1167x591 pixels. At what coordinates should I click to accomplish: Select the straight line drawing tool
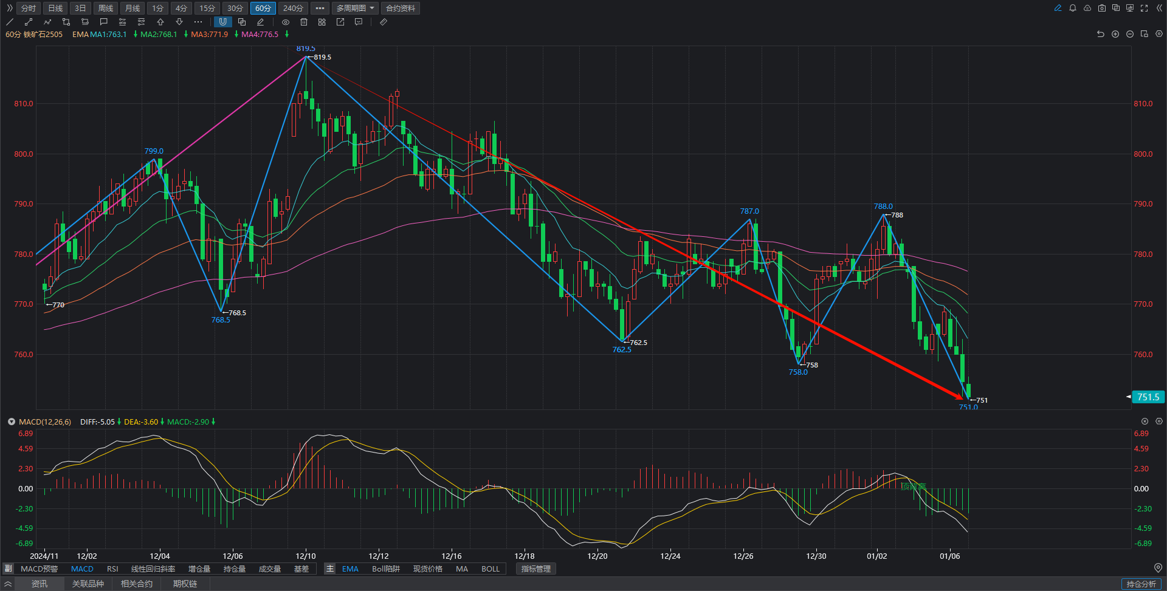click(10, 22)
